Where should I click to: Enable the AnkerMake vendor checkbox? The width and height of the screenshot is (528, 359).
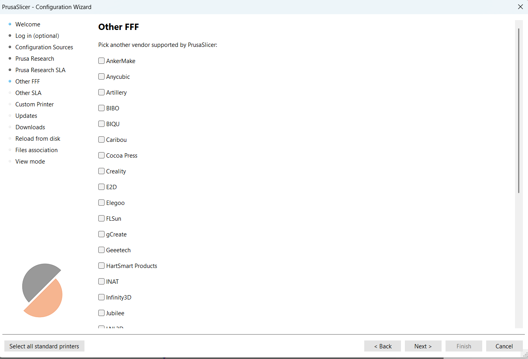101,61
